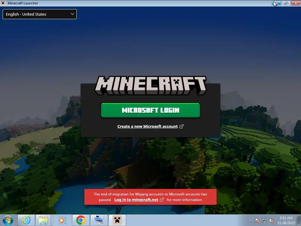Image resolution: width=301 pixels, height=226 pixels.
Task: Open the keyboard and monitor taskbar icon
Action: (99, 220)
